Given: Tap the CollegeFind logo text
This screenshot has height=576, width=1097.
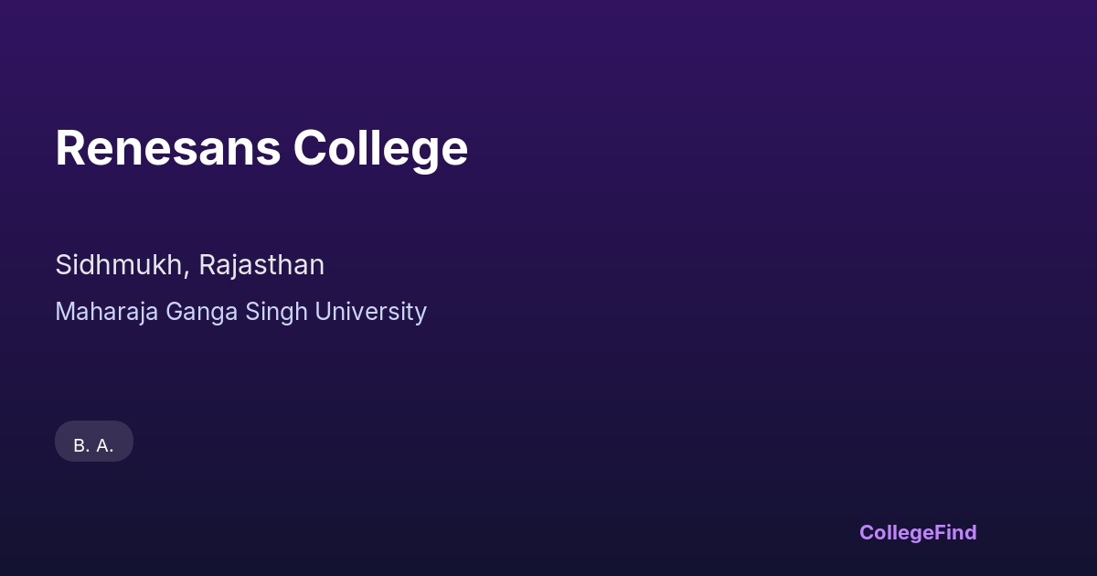Looking at the screenshot, I should point(918,532).
